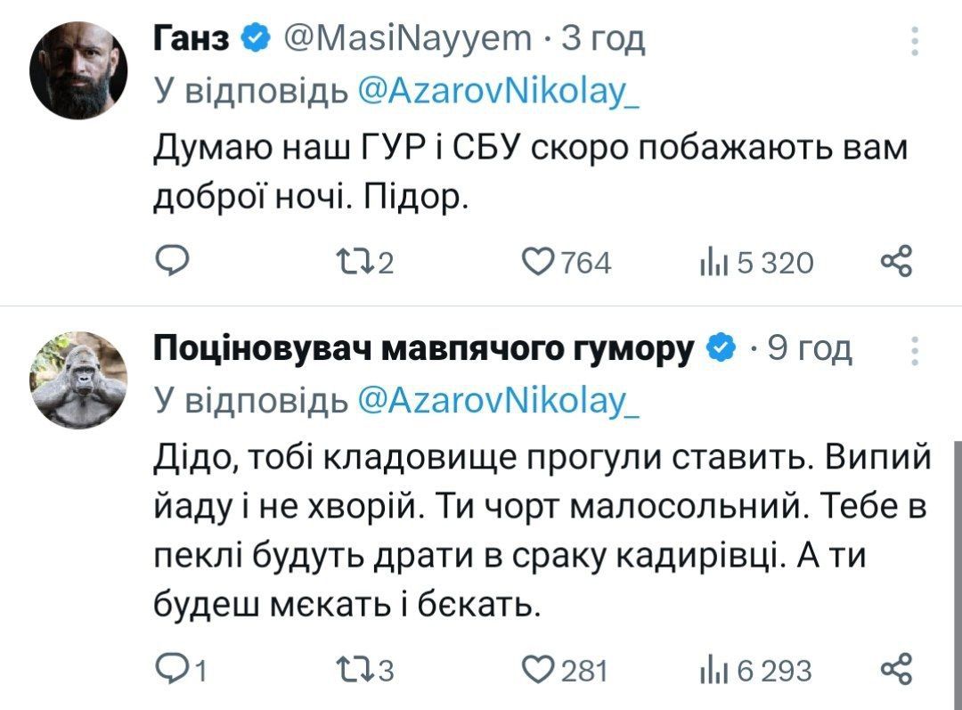962x710 pixels.
Task: Click the Ганз display name
Action: 193,39
